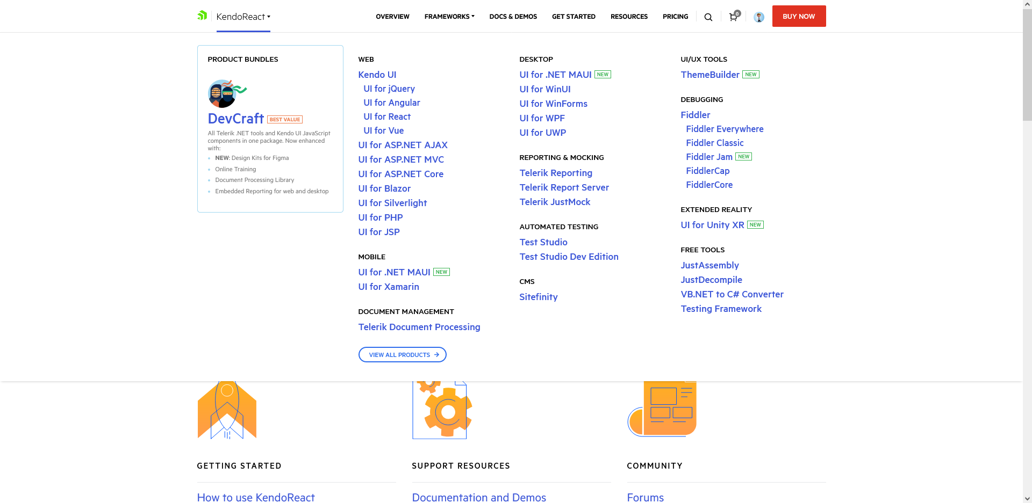Open the ThemeBuilder link
This screenshot has width=1032, height=503.
tap(709, 75)
